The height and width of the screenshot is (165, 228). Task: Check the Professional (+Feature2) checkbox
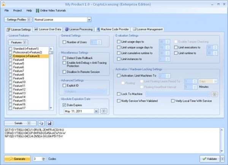pos(11,52)
